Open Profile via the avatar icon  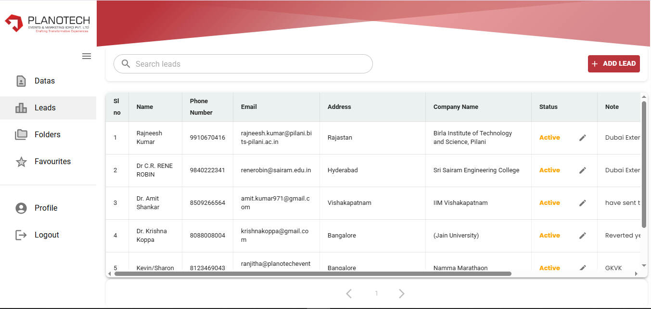pos(21,208)
